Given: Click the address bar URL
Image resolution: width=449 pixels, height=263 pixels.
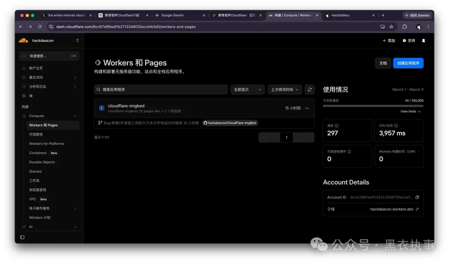Looking at the screenshot, I should 126,27.
